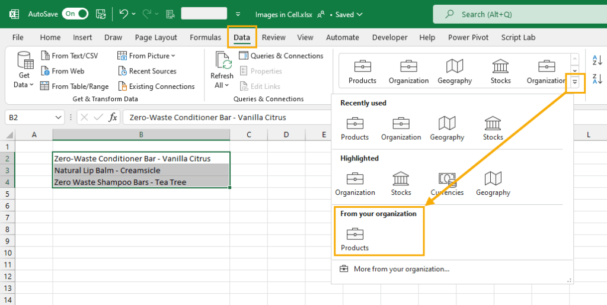607x305 pixels.
Task: Open the Help tab
Action: click(427, 37)
